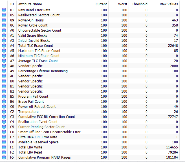Image resolution: width=185 pixels, height=162 pixels.
Task: Click Power-On Hours raw value 463
Action: pos(175,20)
